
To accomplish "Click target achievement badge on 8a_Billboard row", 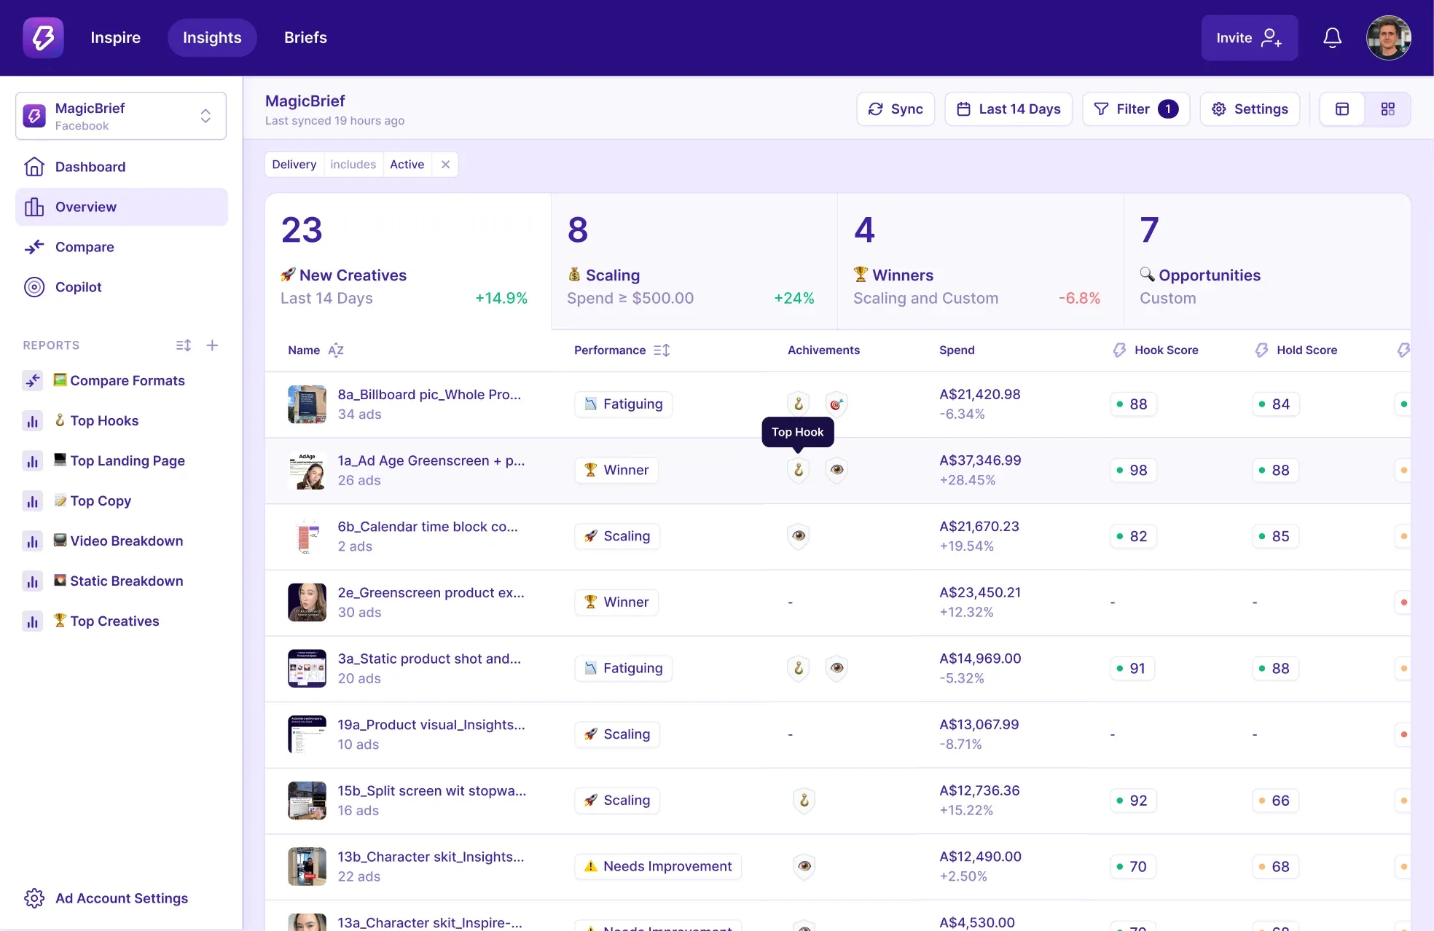I will (836, 404).
